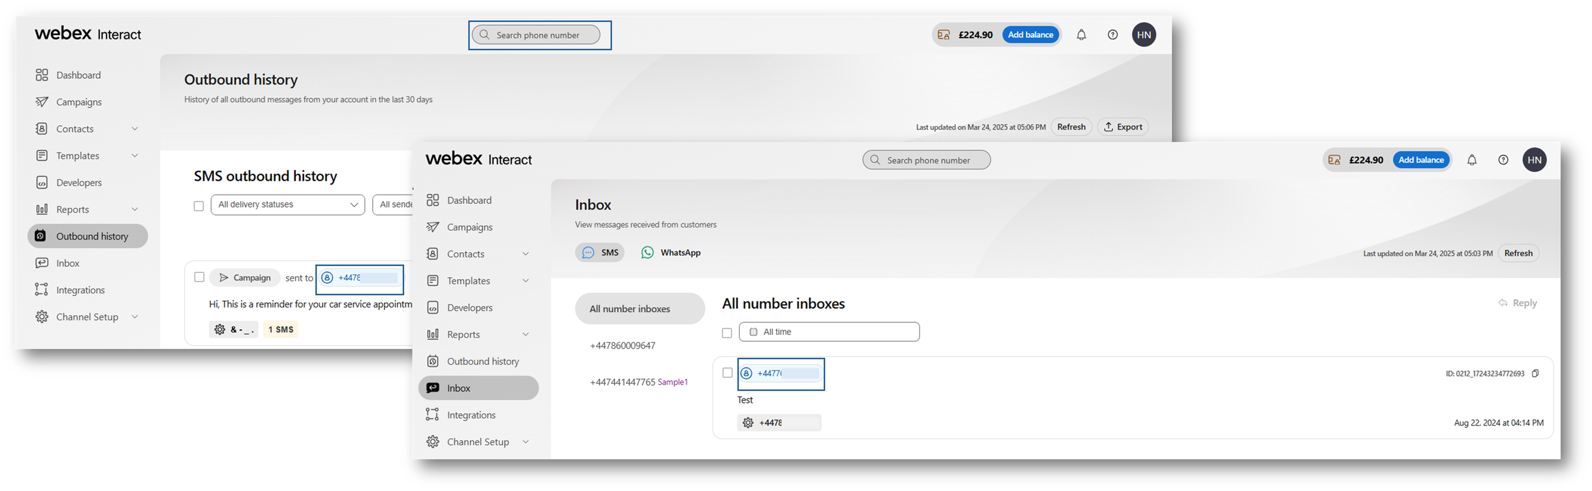The image size is (1592, 491).
Task: Expand Channel Setup in Outbound history sidebar
Action: 135,317
